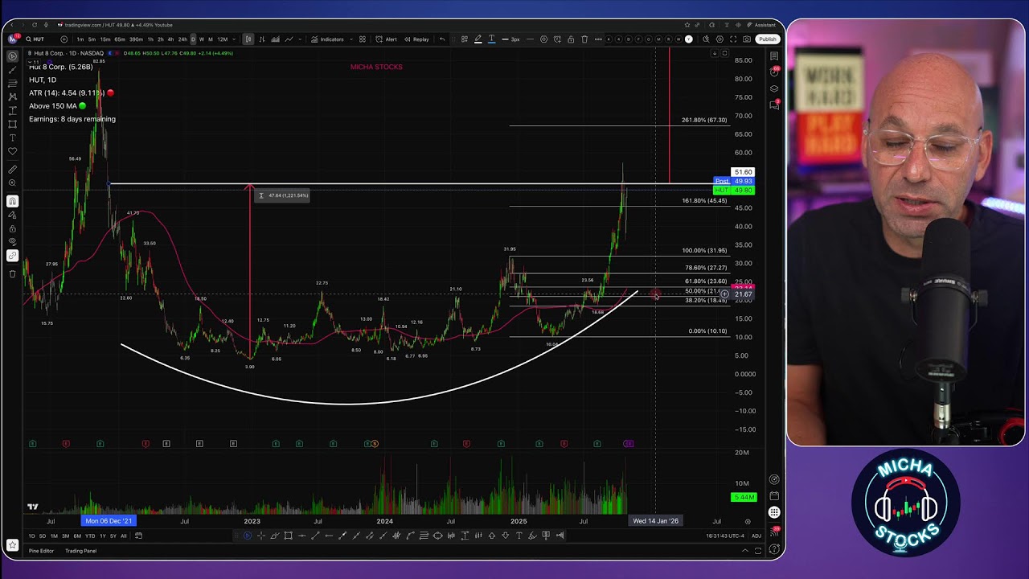Select the 1m timeframe
Viewport: 1029px width, 579px height.
point(80,39)
